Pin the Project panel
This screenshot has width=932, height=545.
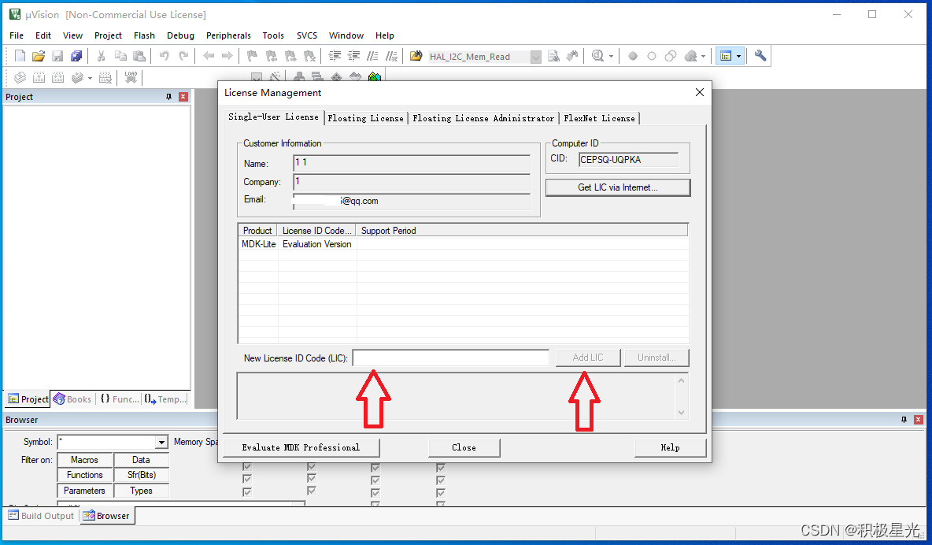[x=168, y=96]
